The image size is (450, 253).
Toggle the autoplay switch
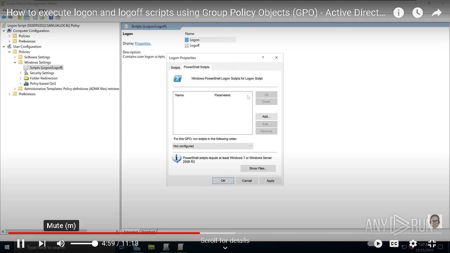coord(375,243)
